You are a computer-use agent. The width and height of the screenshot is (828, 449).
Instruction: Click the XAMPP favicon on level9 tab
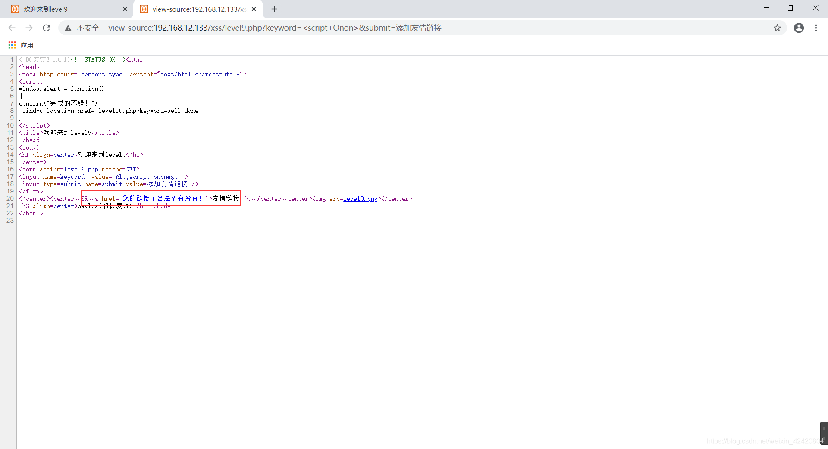pos(15,9)
